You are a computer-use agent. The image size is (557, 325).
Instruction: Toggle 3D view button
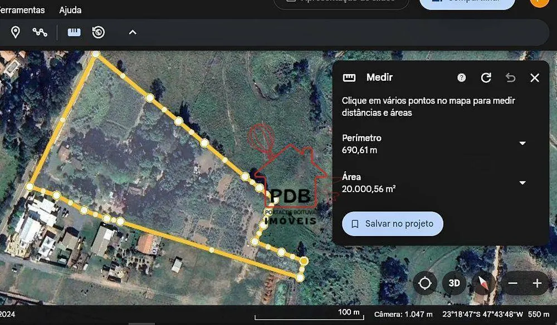click(x=454, y=283)
